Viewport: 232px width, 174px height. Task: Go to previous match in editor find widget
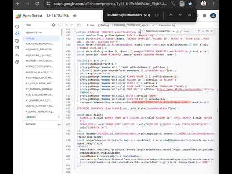click(x=199, y=31)
